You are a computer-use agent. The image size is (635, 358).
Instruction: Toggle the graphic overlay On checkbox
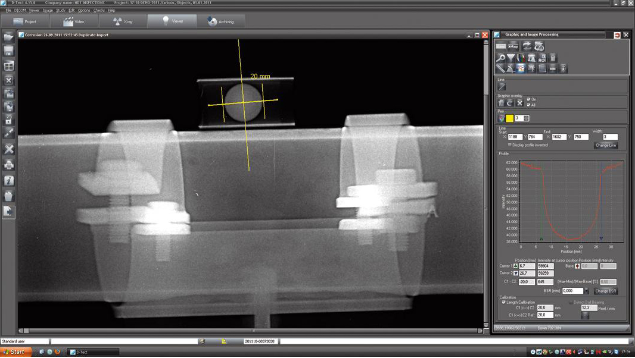[529, 99]
